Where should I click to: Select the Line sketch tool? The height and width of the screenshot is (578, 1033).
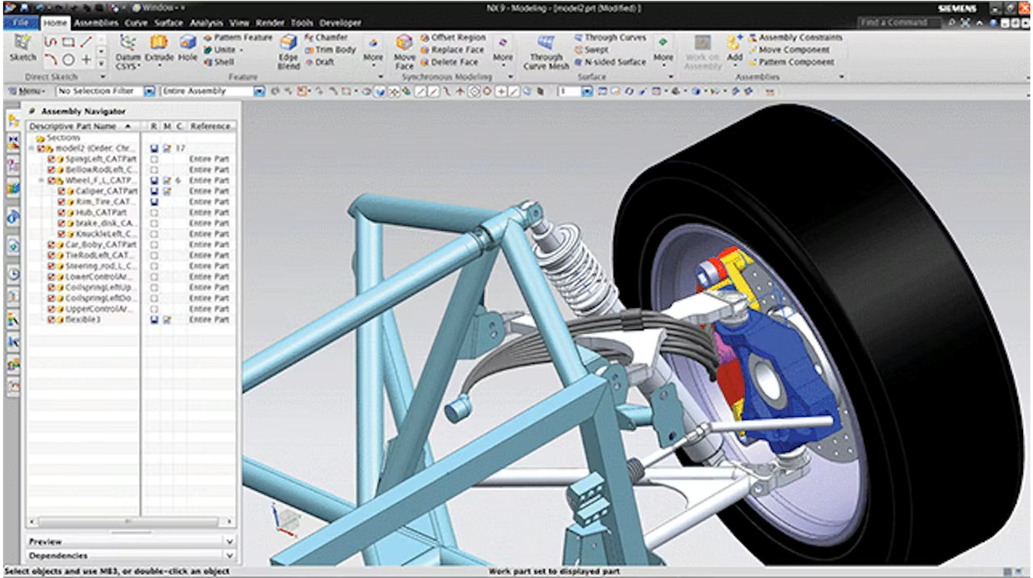point(86,42)
